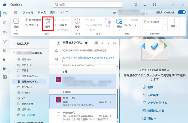Click the calendar icon beside account name
Screen dimensions: 188x123
pos(115,13)
